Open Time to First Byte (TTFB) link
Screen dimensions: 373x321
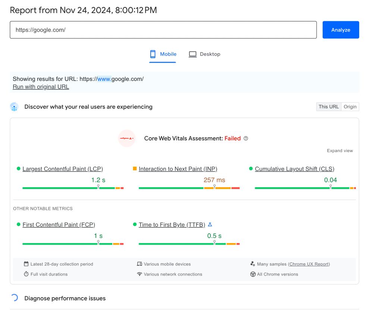click(x=172, y=225)
